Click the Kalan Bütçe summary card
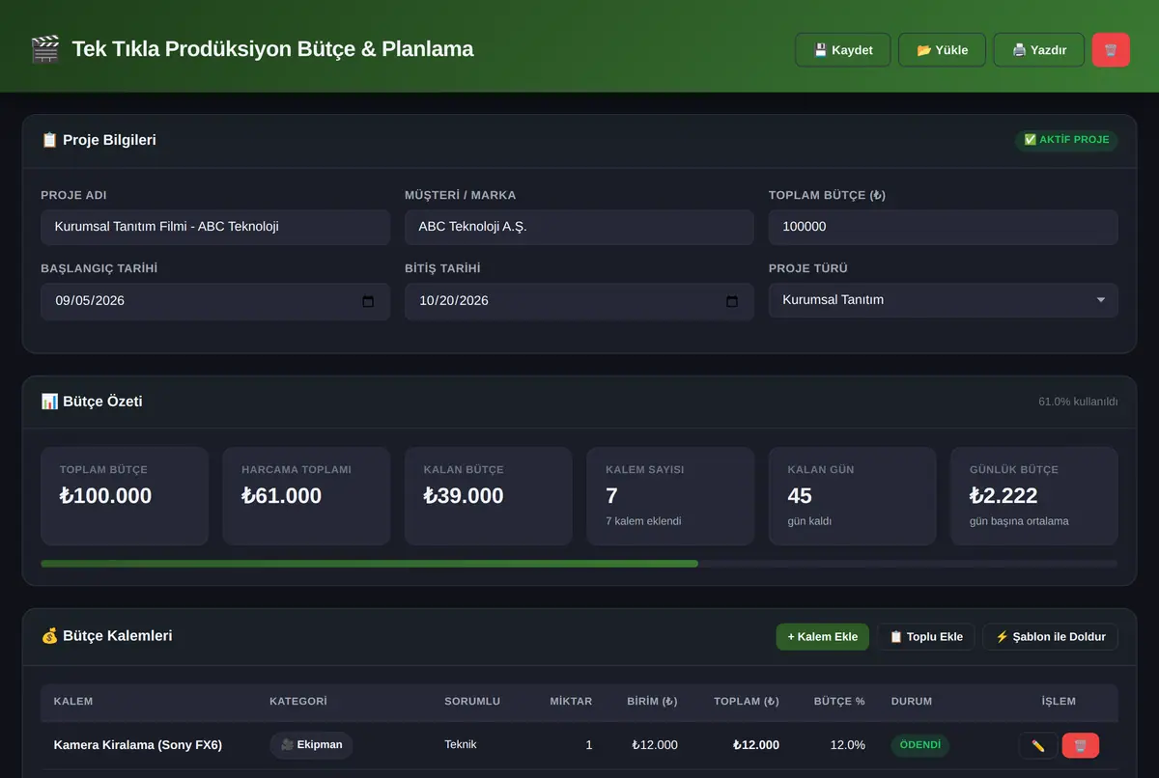Viewport: 1159px width, 778px height. [489, 496]
